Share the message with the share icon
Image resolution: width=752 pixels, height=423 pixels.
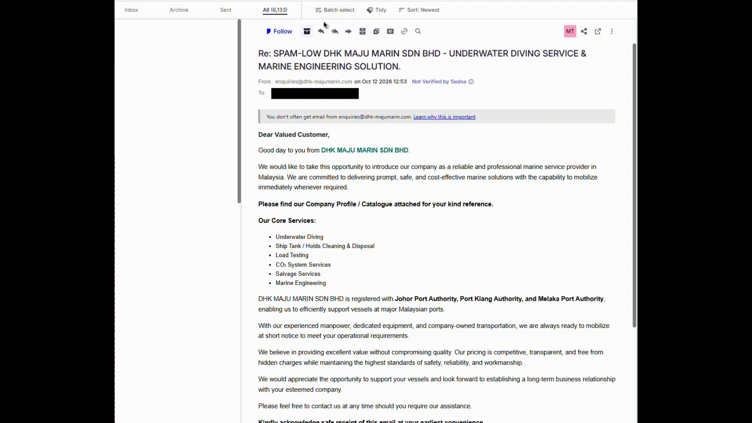click(x=584, y=31)
